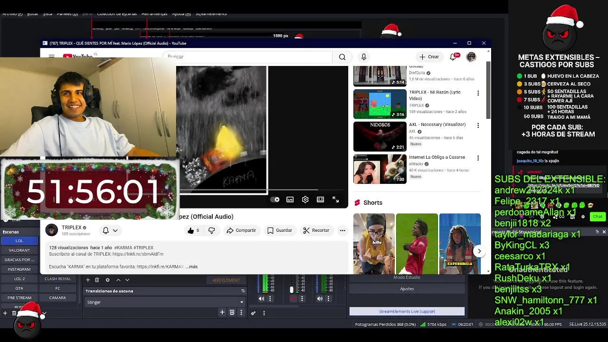Viewport: 608px width, 342px height.
Task: Open the Herramientas menu in OBS
Action: click(154, 14)
